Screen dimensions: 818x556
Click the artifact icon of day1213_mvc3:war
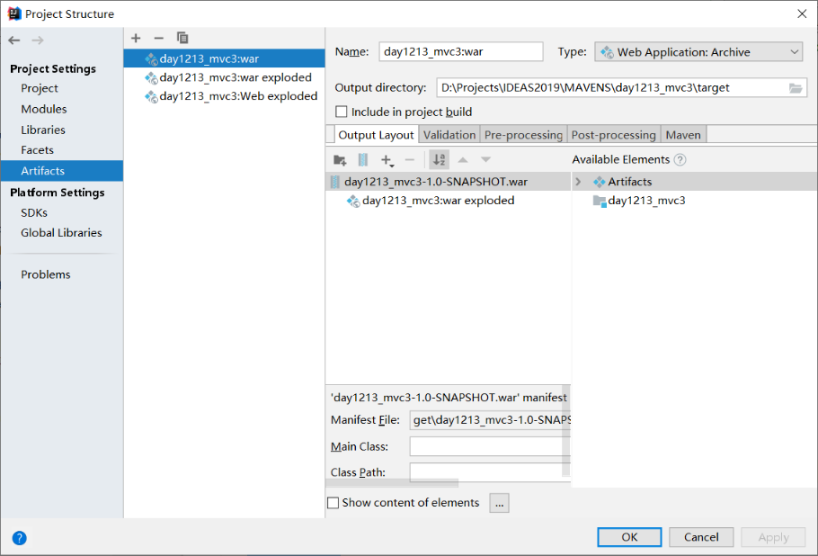(151, 59)
